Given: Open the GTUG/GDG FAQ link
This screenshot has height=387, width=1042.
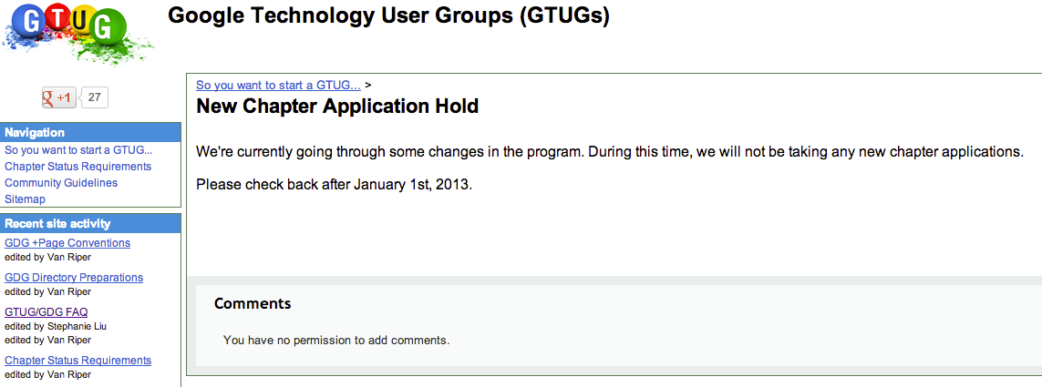Looking at the screenshot, I should pos(46,312).
